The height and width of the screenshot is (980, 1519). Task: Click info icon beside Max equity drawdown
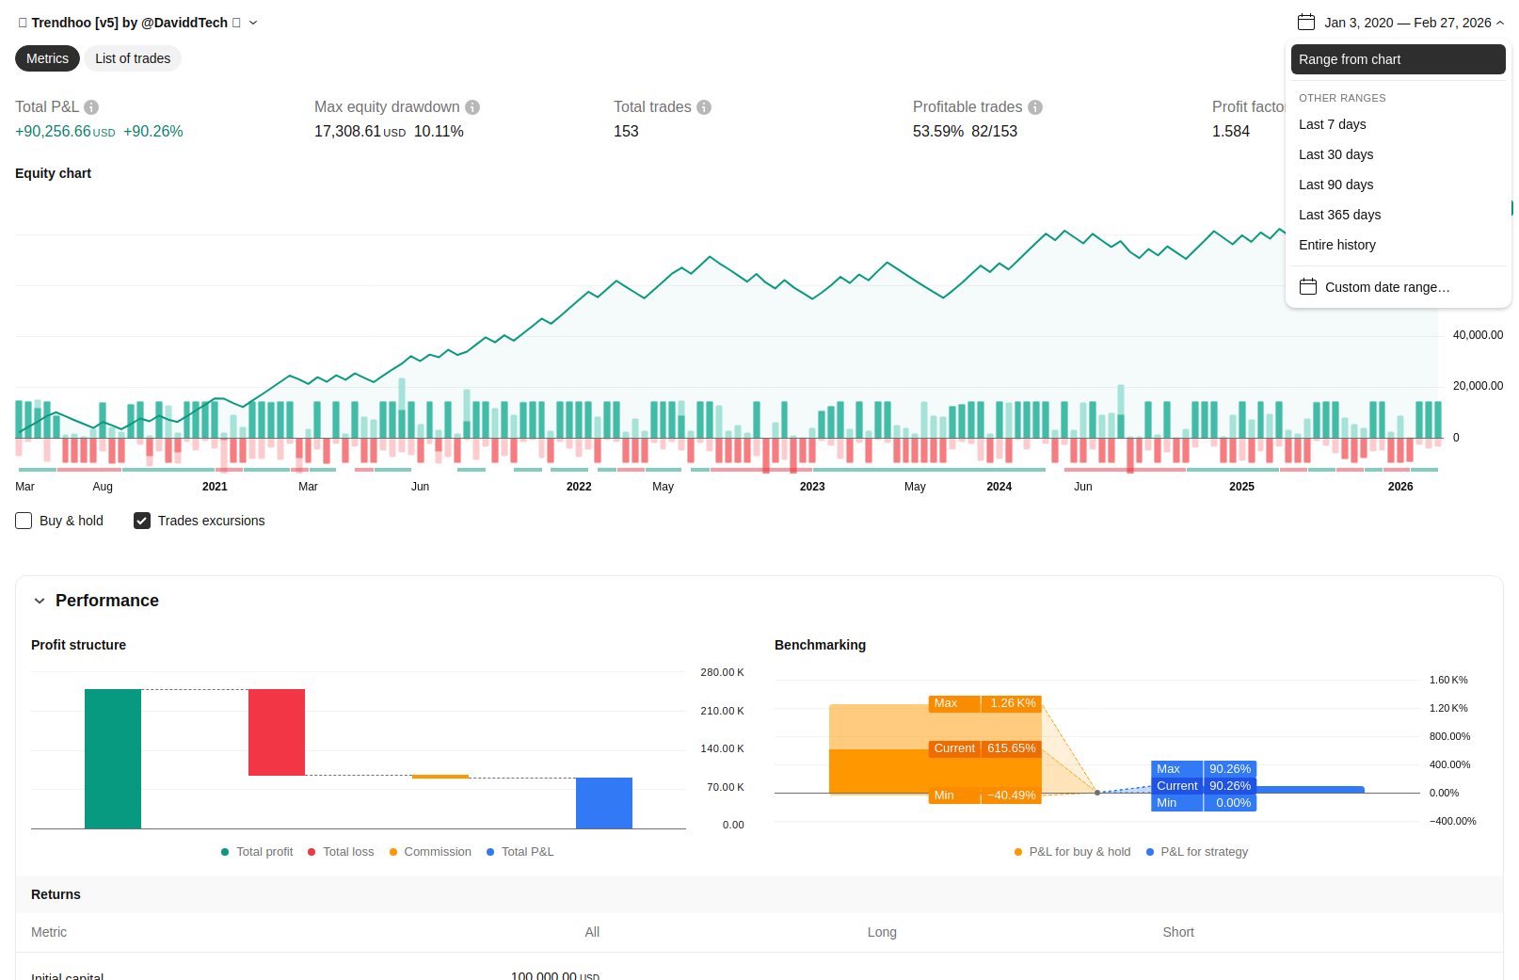tap(472, 107)
